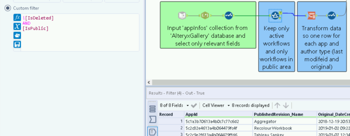This screenshot has height=136, width=350.
Task: Sort by the AppId column header
Action: [218, 114]
